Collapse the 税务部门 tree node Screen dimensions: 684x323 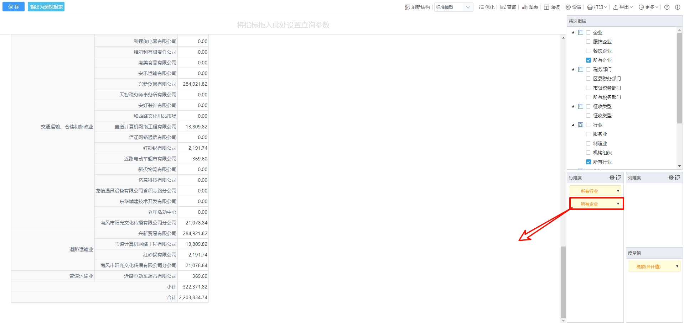[x=573, y=69]
